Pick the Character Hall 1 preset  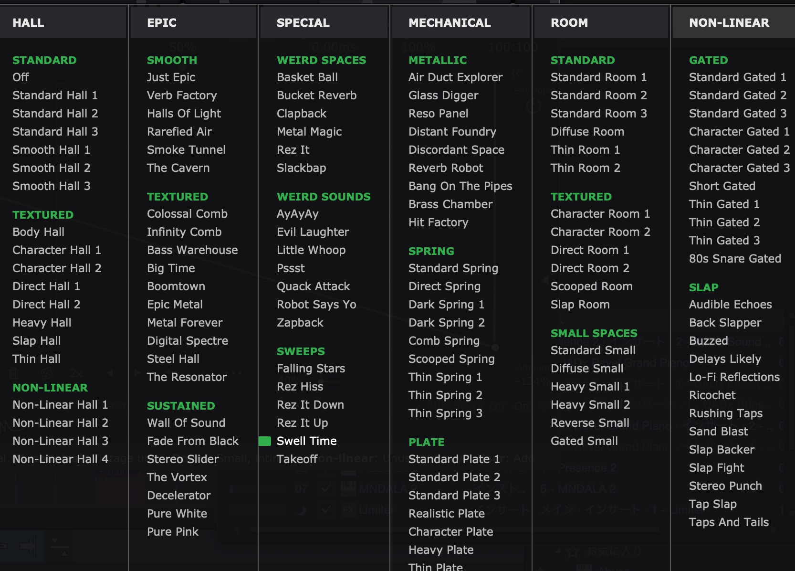click(x=56, y=250)
